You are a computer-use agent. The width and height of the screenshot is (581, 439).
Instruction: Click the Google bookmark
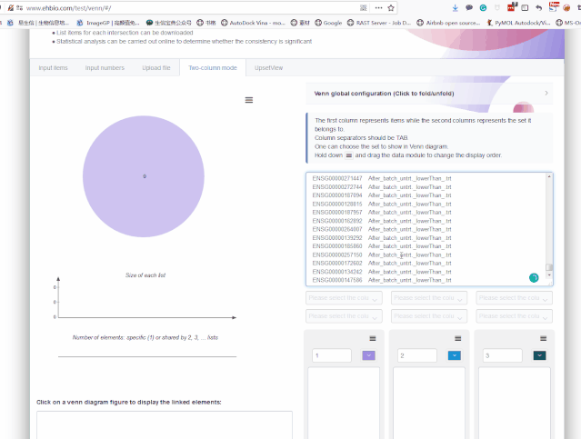pos(328,23)
